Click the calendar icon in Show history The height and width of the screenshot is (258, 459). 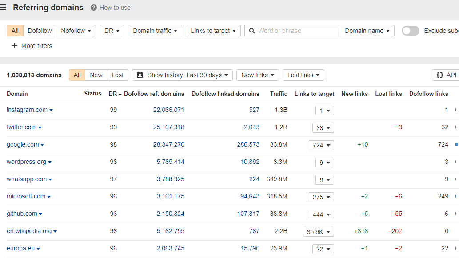pos(140,75)
